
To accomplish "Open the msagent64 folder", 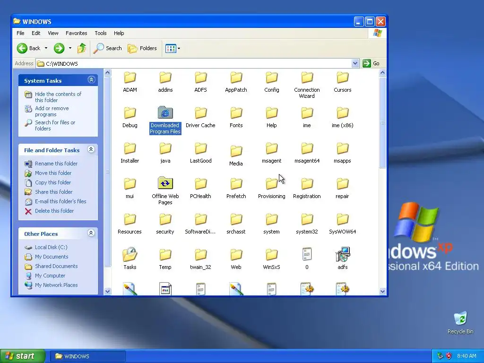I will point(307,153).
